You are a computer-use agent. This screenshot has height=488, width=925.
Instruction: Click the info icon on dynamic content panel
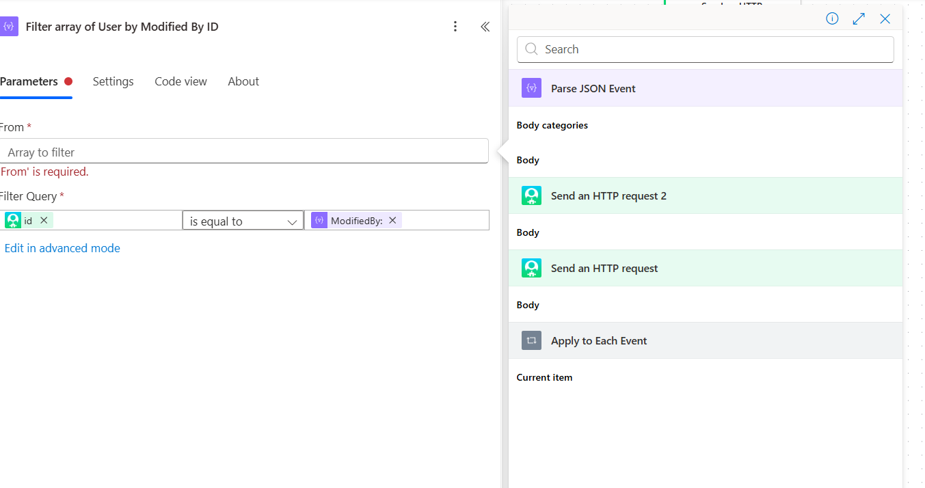(x=832, y=18)
